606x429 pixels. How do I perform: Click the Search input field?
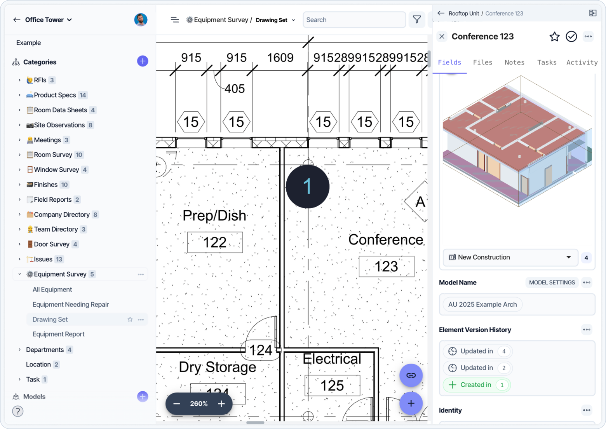click(354, 20)
